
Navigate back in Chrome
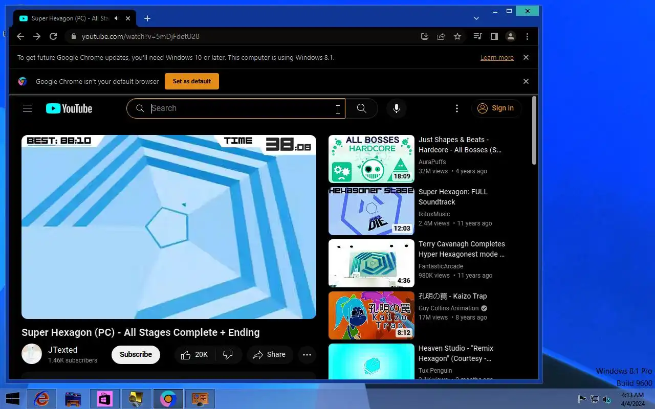coord(20,36)
